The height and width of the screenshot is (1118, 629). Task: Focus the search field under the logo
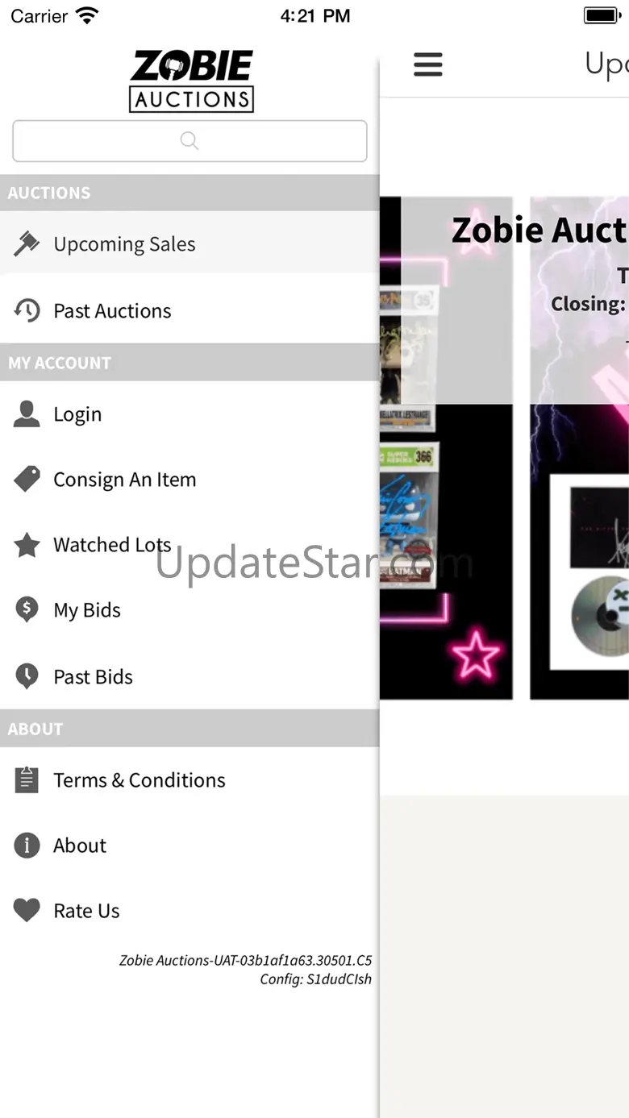click(x=190, y=141)
